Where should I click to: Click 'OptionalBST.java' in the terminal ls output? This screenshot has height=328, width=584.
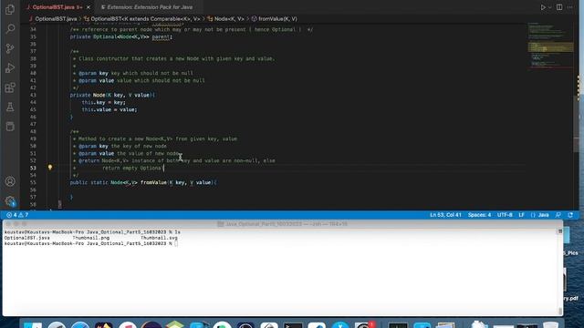pos(26,238)
